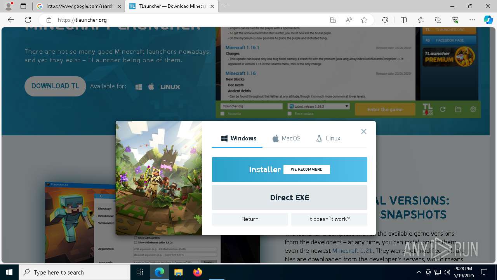Open Firefox from the taskbar
The height and width of the screenshot is (280, 497).
coord(197,272)
